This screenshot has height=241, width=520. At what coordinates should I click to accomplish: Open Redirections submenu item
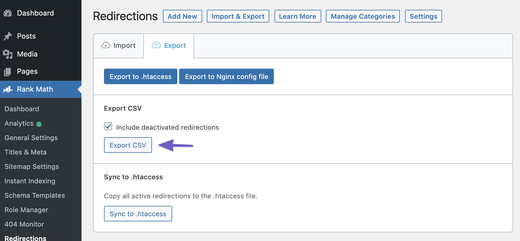pos(25,238)
